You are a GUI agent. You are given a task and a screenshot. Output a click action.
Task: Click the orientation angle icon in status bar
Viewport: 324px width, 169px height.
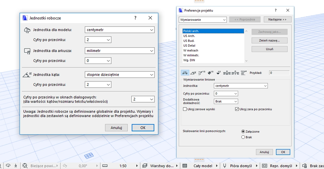[65, 166]
